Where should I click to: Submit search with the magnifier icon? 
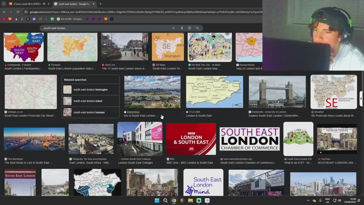point(197,28)
